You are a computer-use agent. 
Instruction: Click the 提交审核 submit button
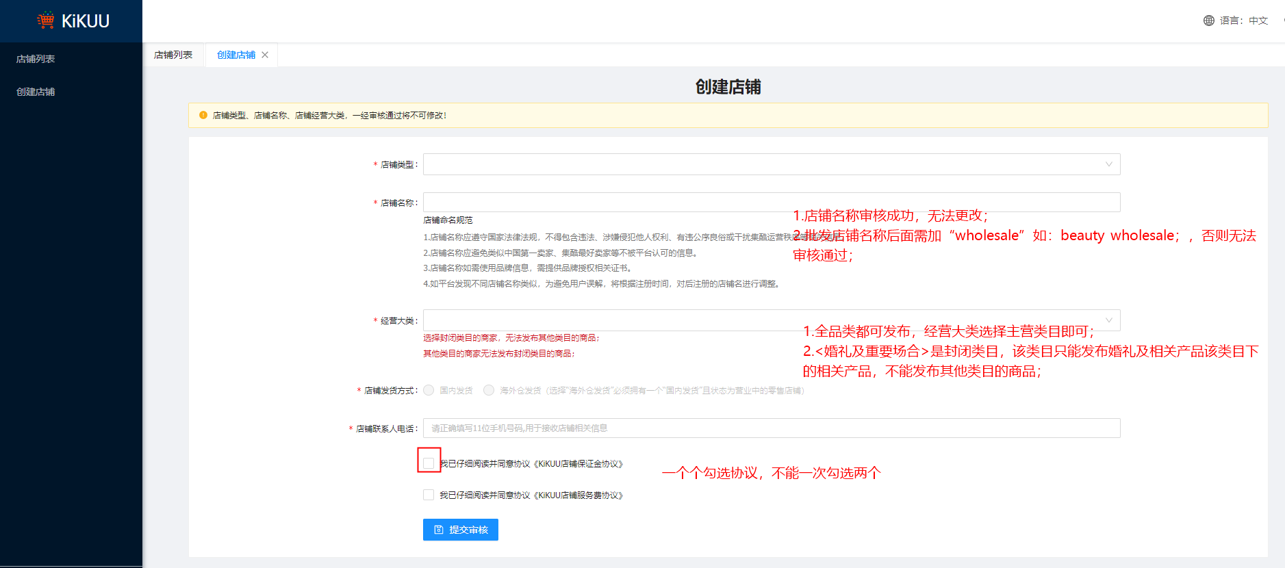461,530
